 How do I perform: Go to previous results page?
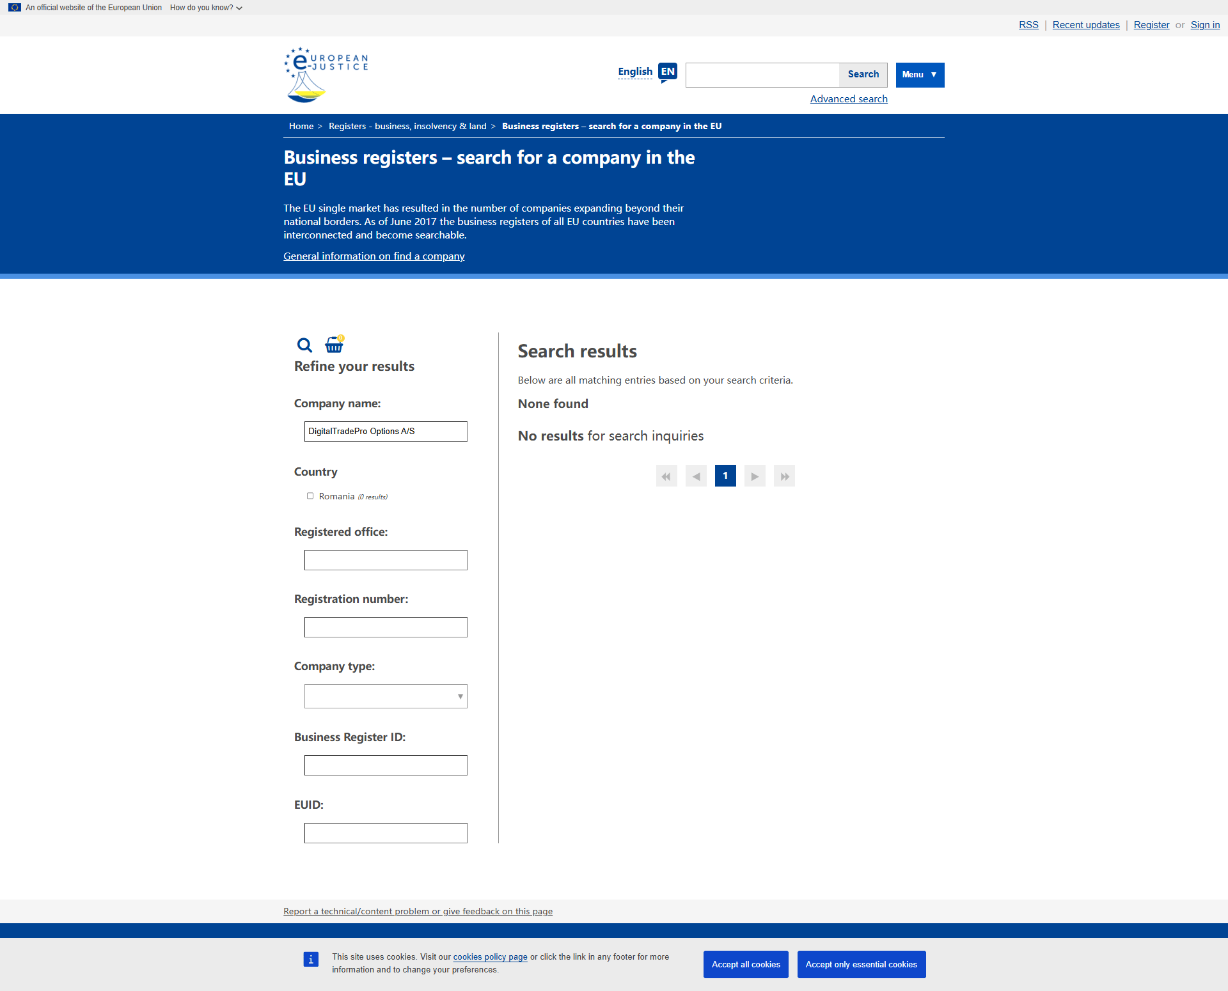coord(696,476)
